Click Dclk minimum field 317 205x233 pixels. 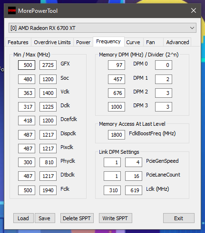[x=27, y=107]
